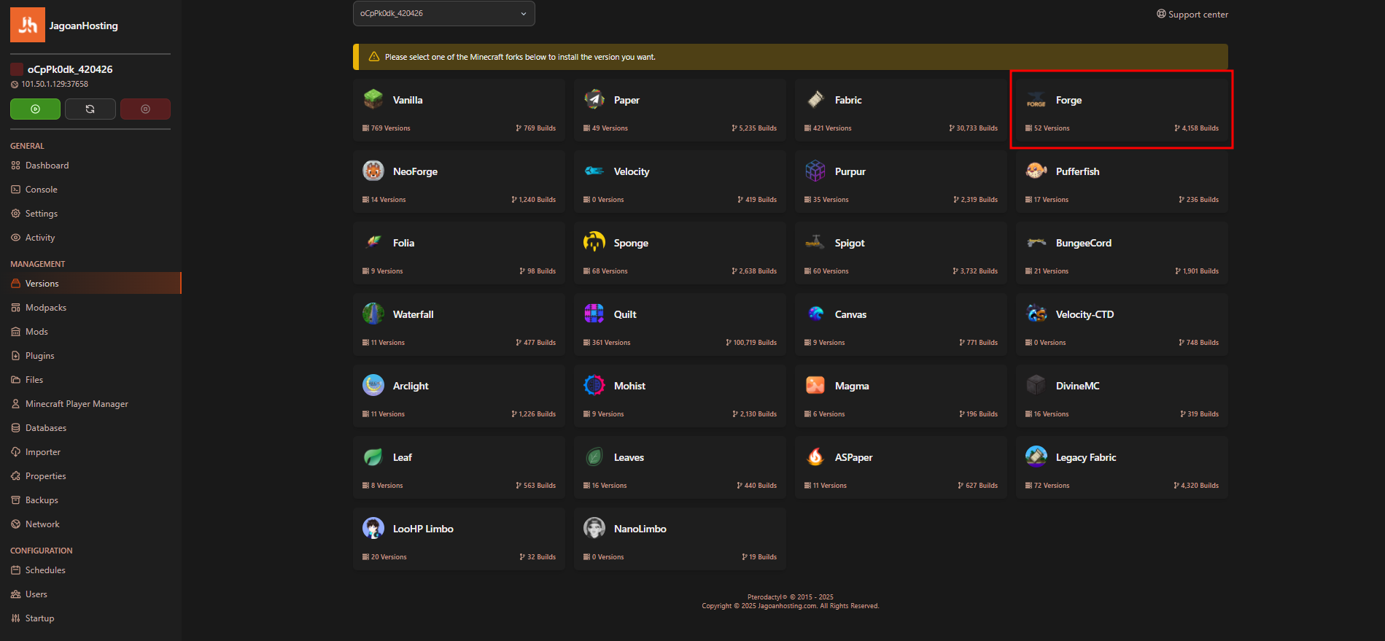Click the Schedules calendar icon
Image resolution: width=1385 pixels, height=641 pixels.
click(15, 570)
